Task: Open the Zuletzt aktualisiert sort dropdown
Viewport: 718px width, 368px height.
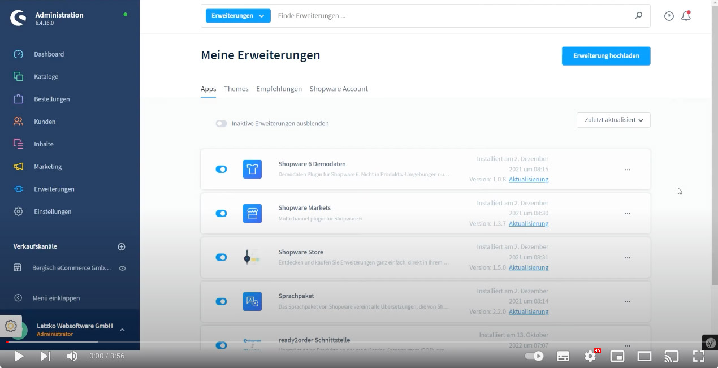Action: (x=613, y=120)
